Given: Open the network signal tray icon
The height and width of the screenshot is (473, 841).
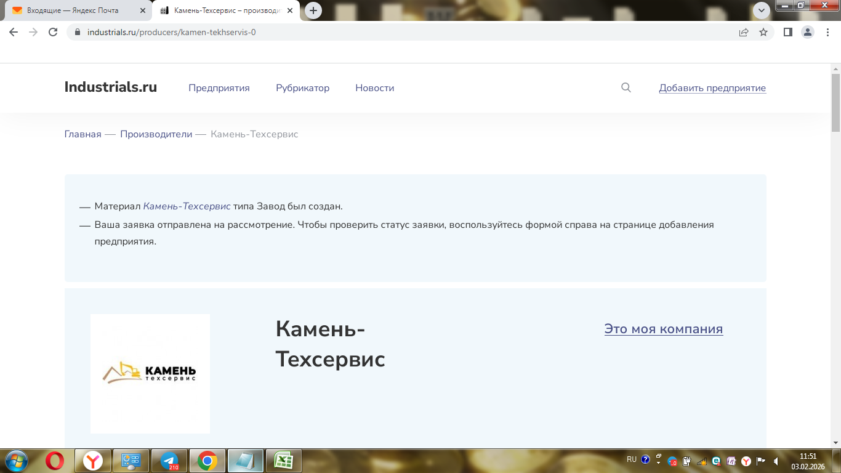Looking at the screenshot, I should [x=702, y=461].
